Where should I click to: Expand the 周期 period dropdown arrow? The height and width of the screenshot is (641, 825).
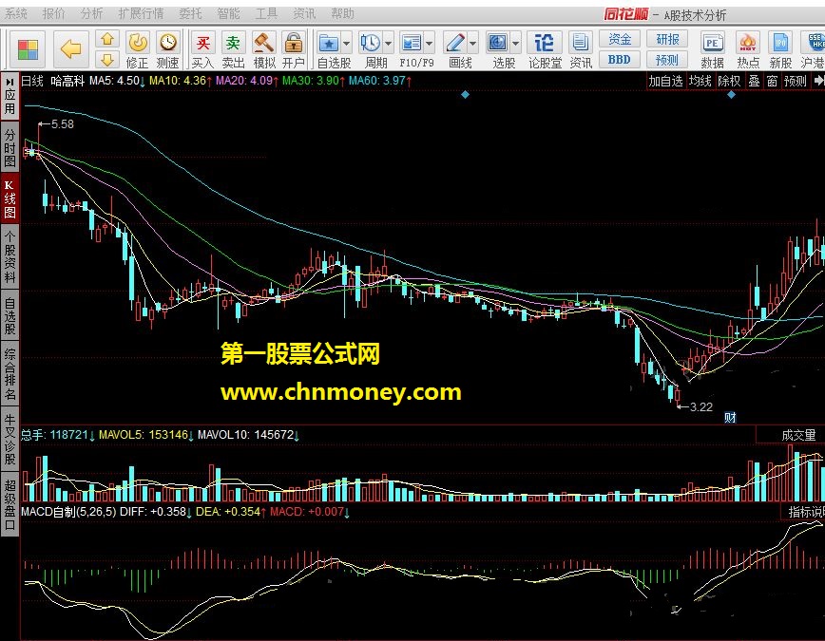[x=389, y=44]
